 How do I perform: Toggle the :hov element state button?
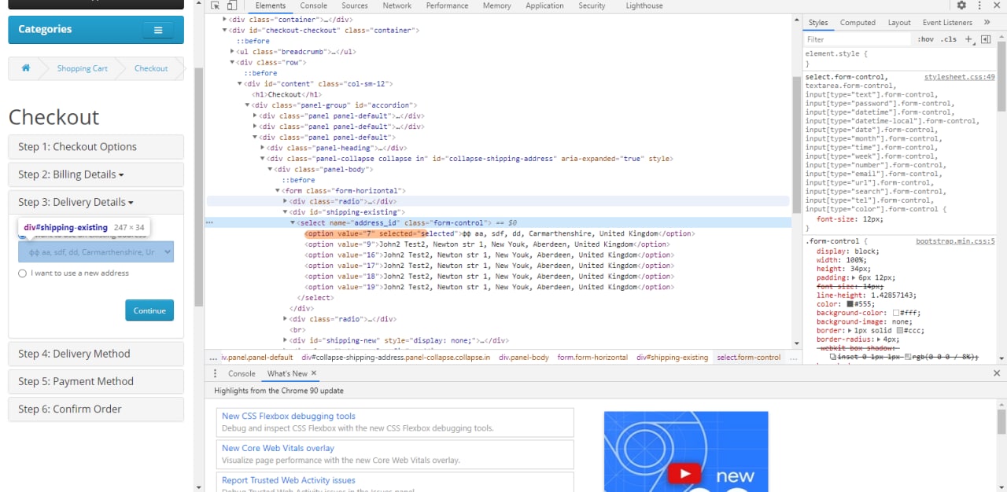click(x=925, y=39)
